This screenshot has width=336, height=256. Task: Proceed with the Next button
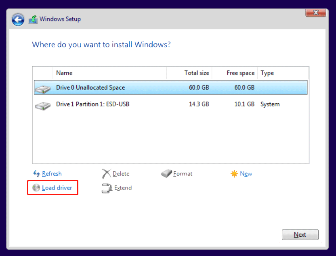(300, 235)
